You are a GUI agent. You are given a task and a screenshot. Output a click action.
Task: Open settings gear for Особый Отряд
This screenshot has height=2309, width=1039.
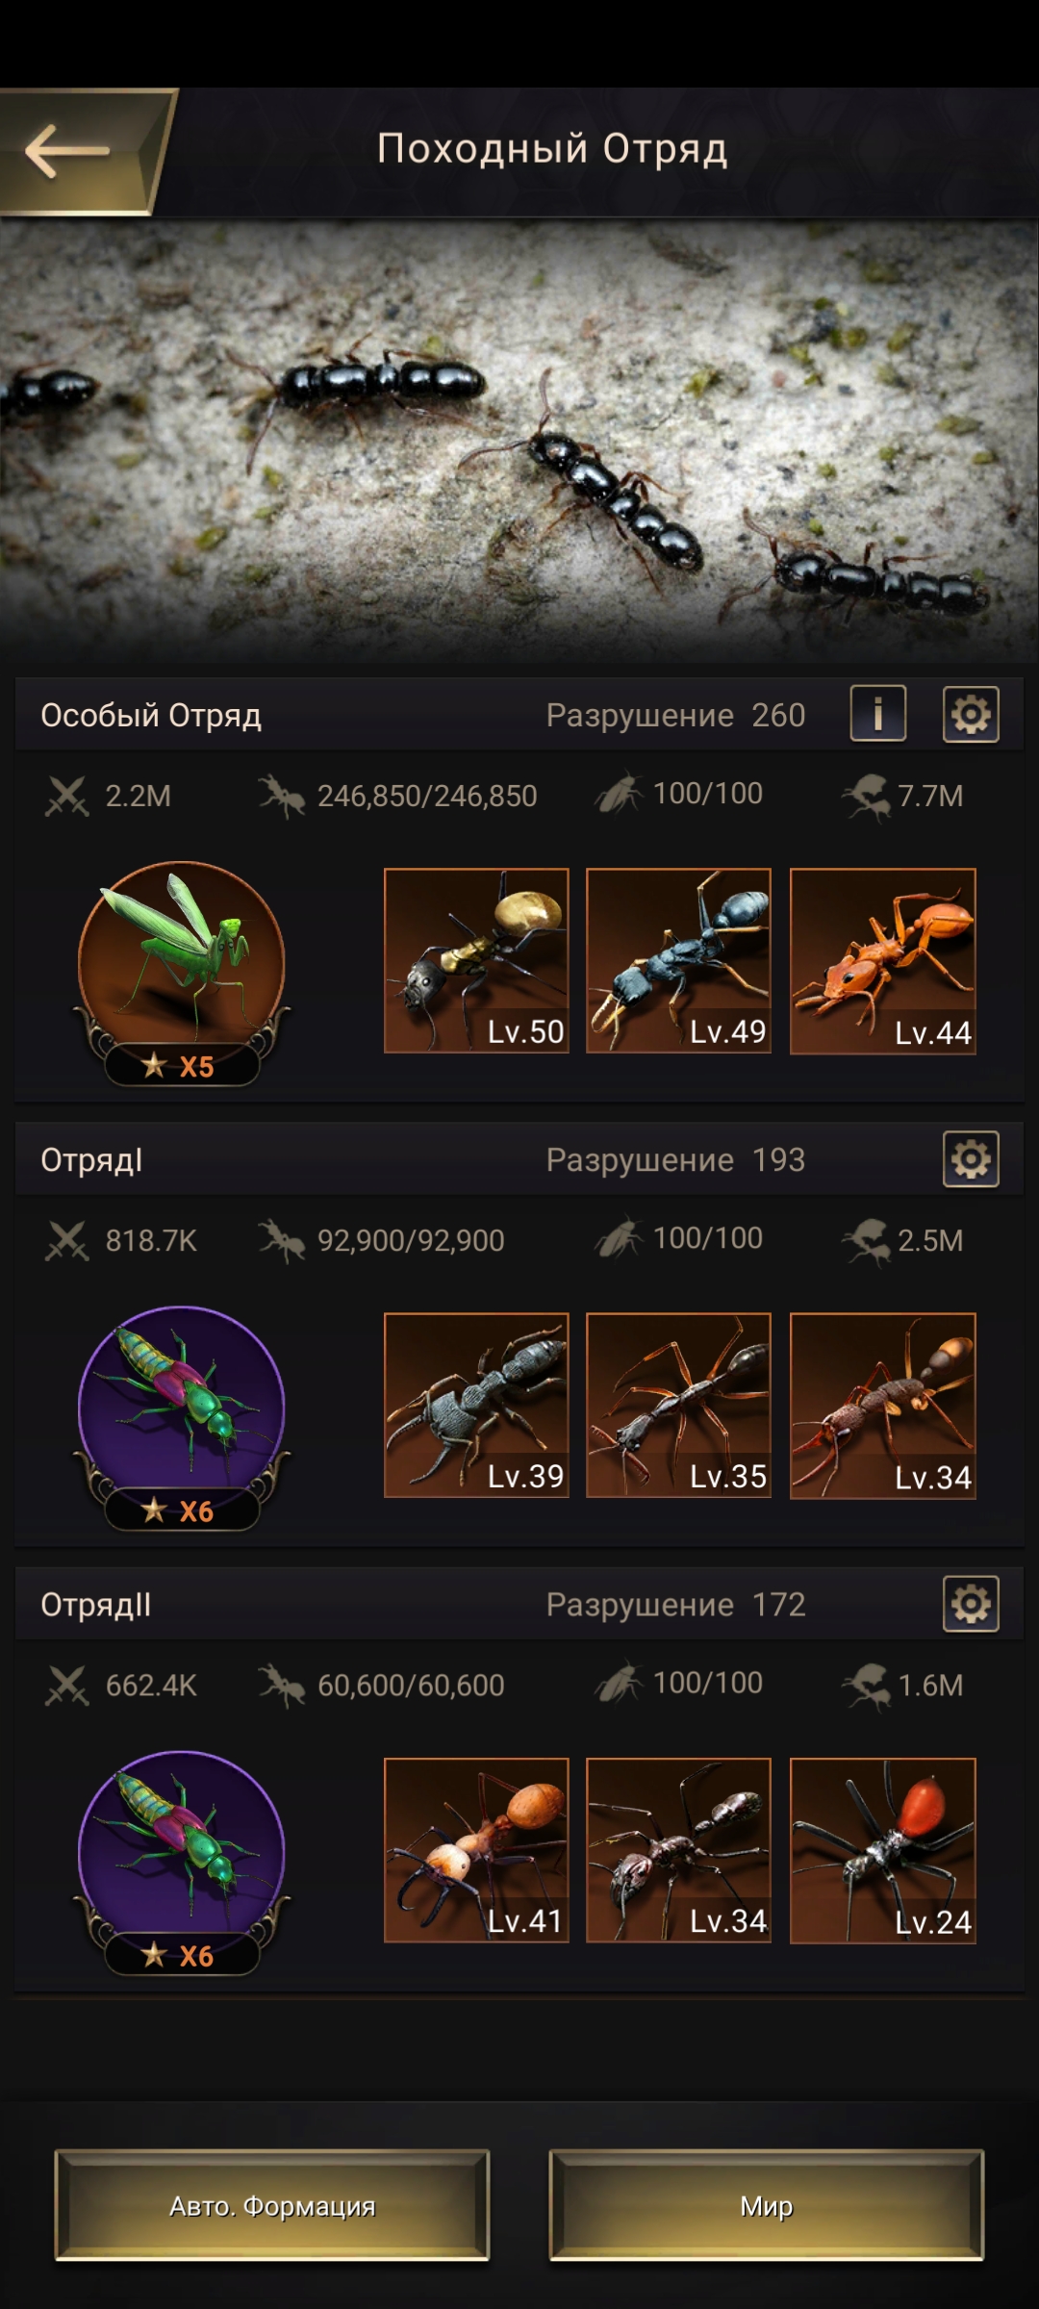pyautogui.click(x=971, y=714)
